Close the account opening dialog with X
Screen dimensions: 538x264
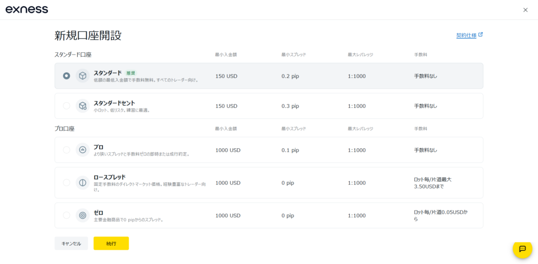click(525, 10)
